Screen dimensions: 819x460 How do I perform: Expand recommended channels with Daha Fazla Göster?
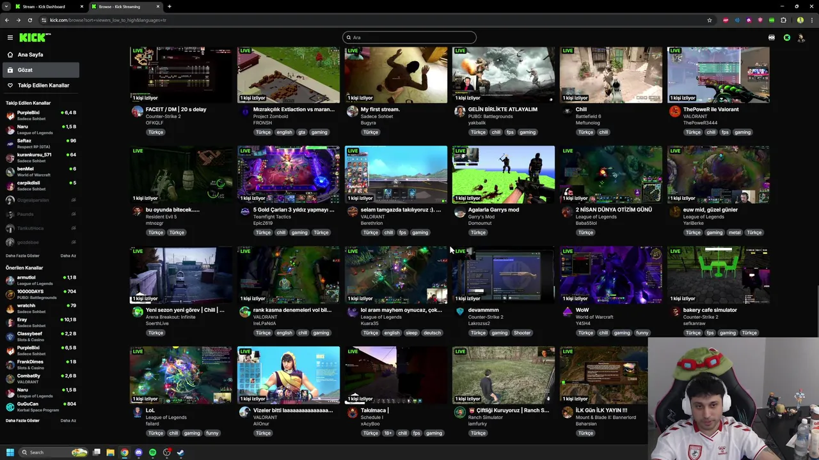click(22, 420)
